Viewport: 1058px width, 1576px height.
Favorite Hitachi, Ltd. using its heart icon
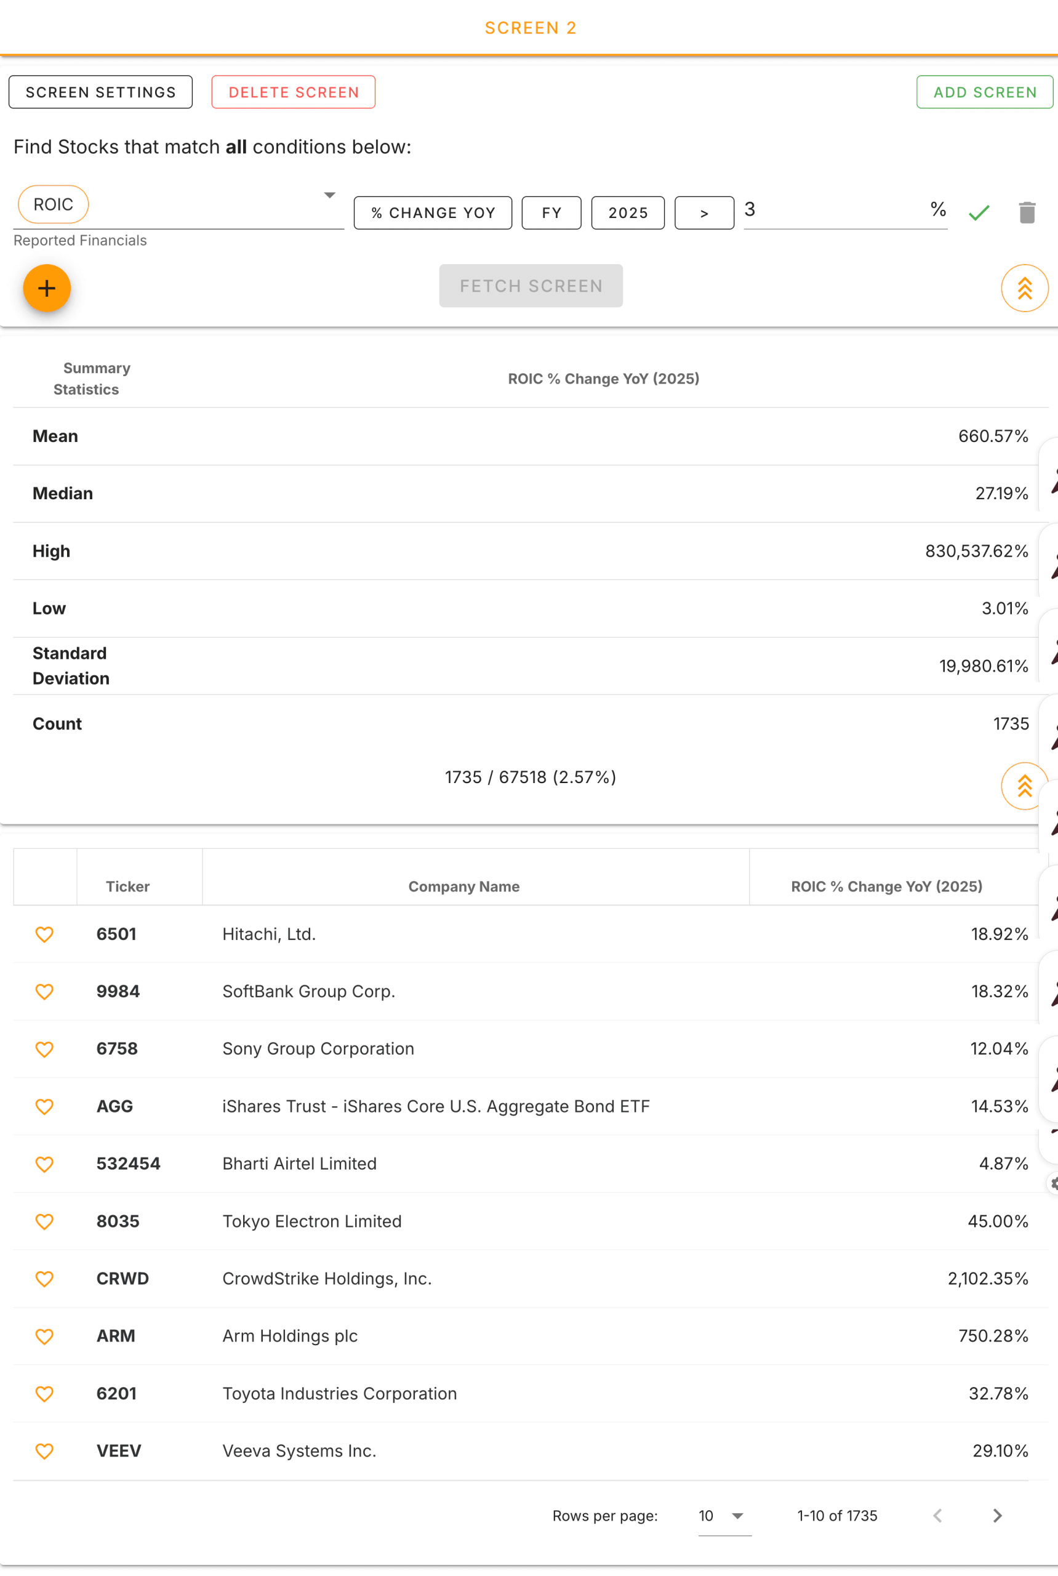[x=44, y=934]
